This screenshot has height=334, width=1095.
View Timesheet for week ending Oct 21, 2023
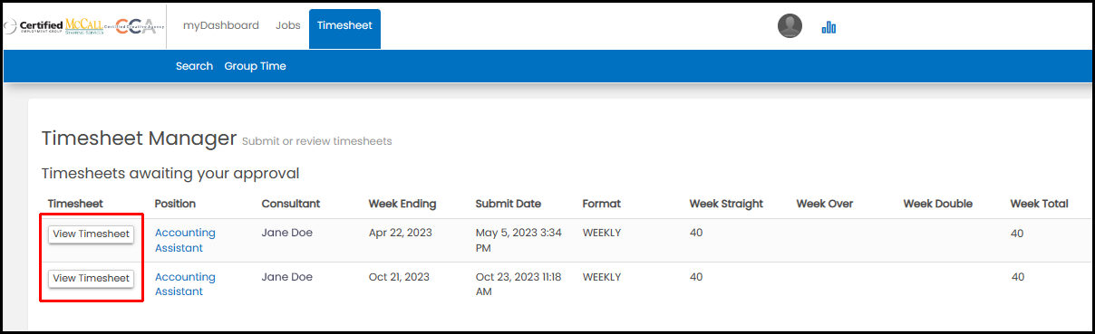tap(91, 279)
